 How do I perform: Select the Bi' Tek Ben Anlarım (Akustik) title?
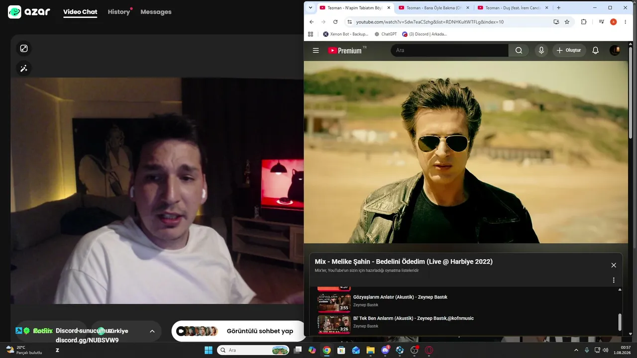pyautogui.click(x=413, y=318)
